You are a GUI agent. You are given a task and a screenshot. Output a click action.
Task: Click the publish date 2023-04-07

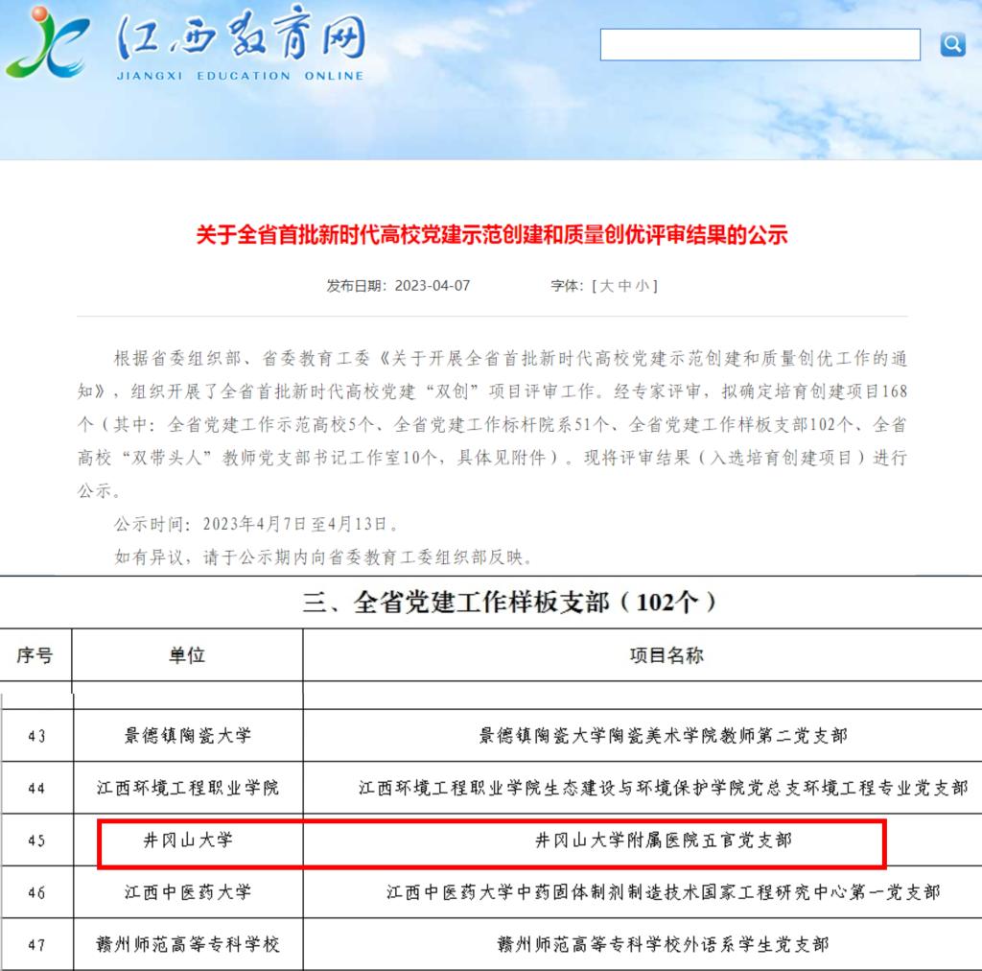coord(433,286)
